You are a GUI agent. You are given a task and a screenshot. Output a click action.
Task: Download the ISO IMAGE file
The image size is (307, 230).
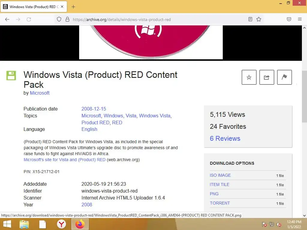[220, 175]
